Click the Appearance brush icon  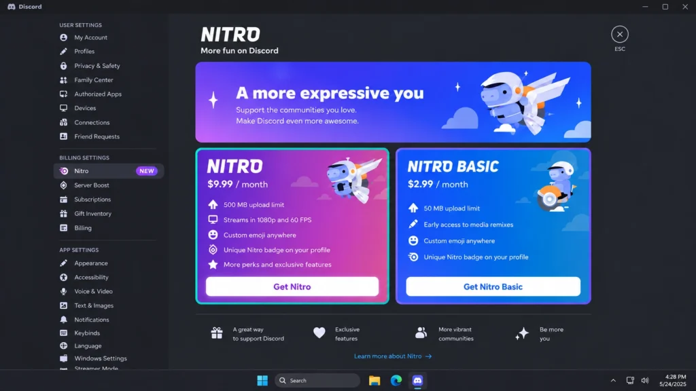click(x=63, y=263)
